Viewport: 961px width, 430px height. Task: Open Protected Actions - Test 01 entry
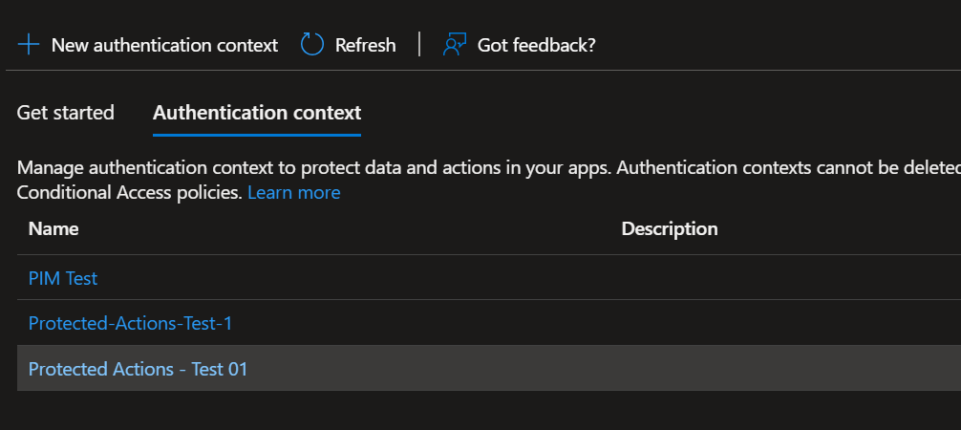[x=138, y=369]
